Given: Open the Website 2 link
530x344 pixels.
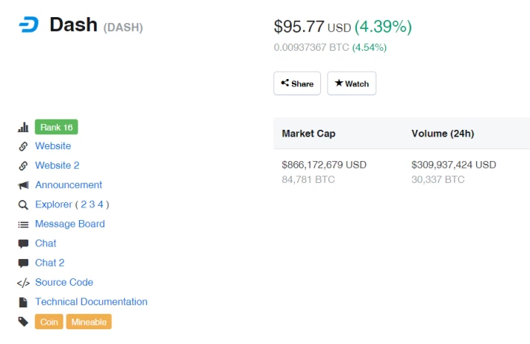Looking at the screenshot, I should pos(57,165).
